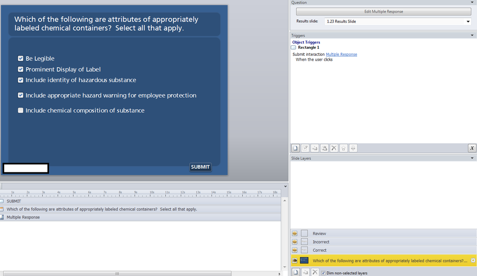Delete the selected slide layer
This screenshot has height=276, width=477.
315,272
